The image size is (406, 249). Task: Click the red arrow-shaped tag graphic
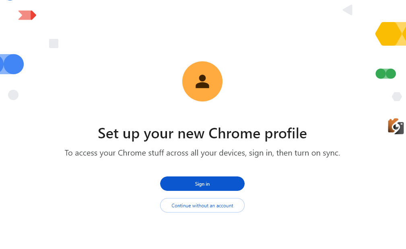coord(24,15)
